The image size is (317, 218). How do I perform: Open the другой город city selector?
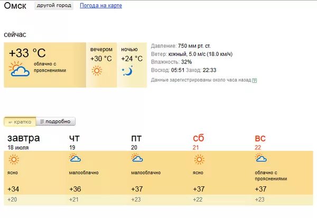pos(54,5)
